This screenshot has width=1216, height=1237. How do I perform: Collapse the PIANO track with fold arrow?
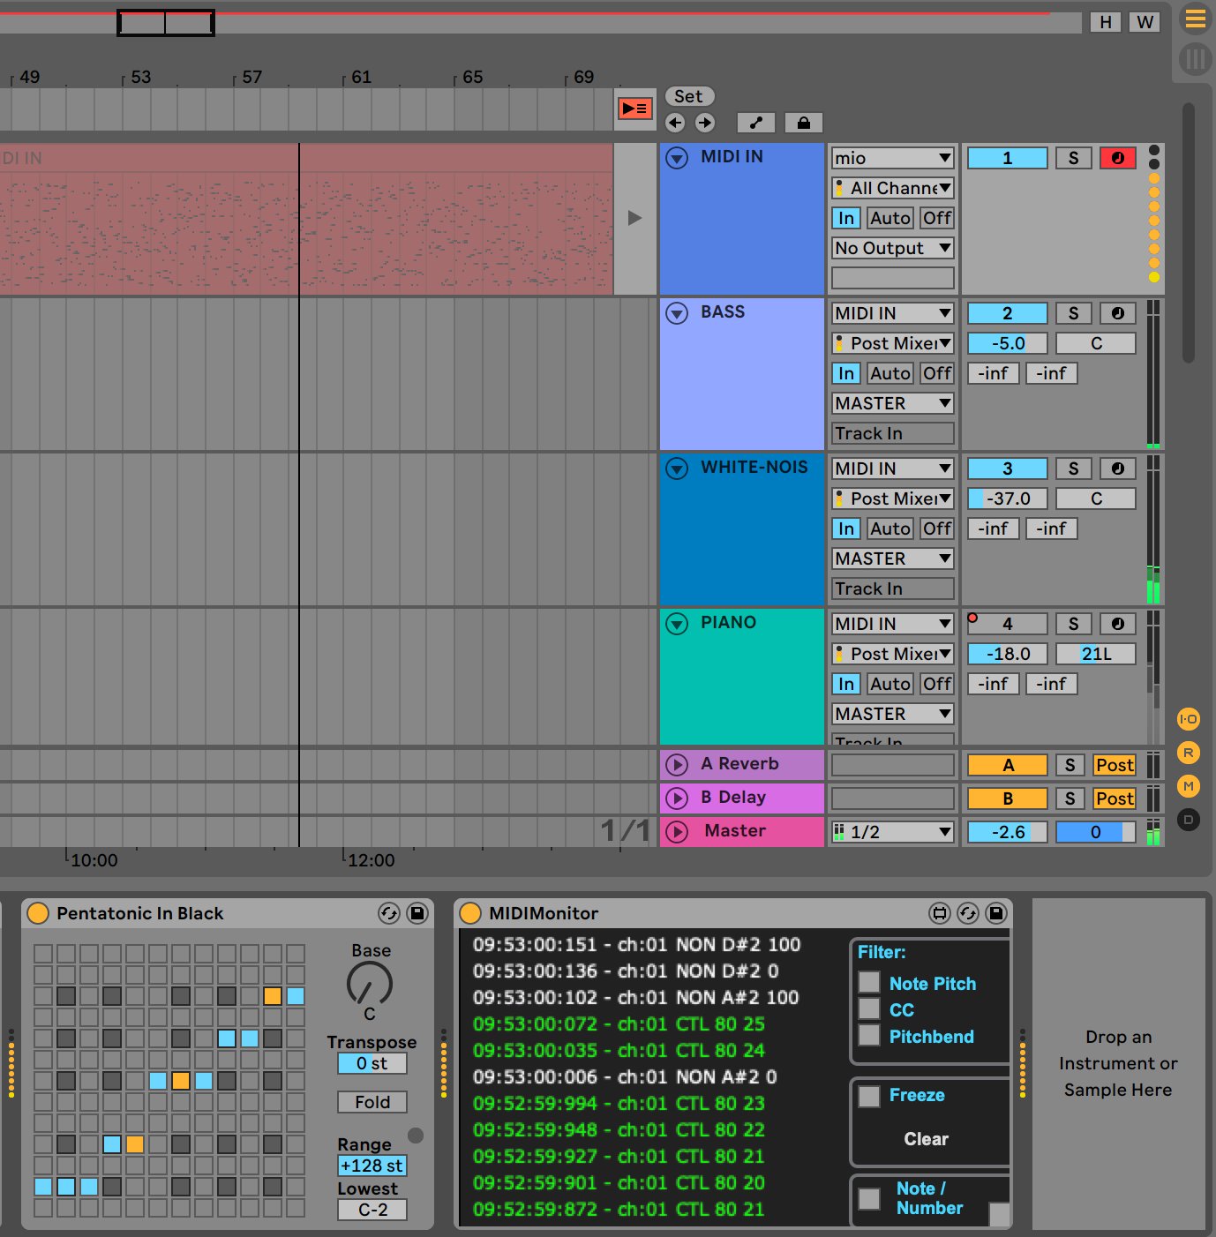(677, 624)
